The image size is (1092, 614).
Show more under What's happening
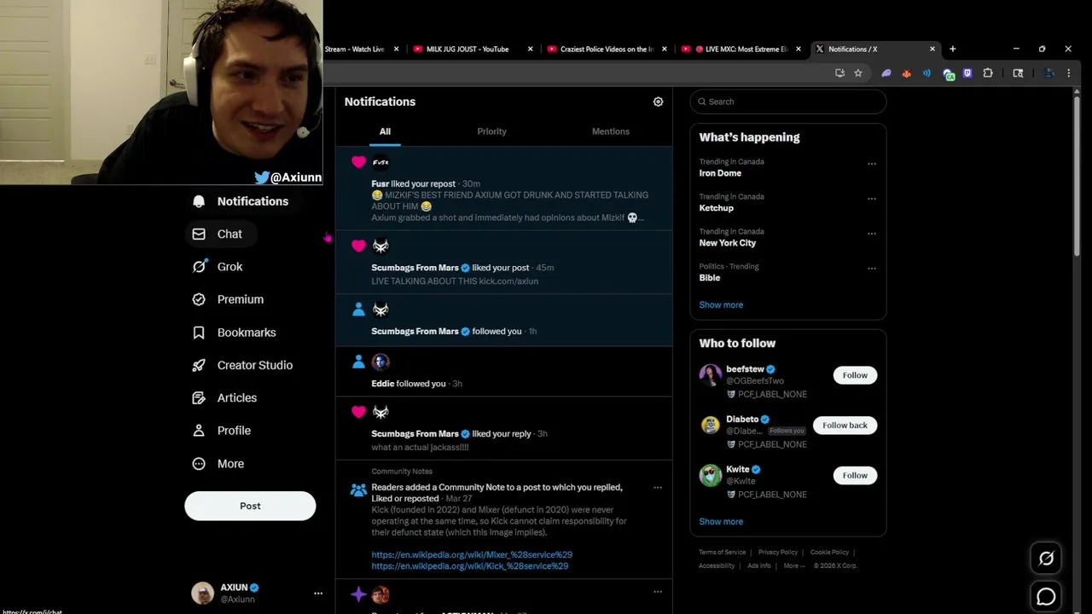pos(721,304)
